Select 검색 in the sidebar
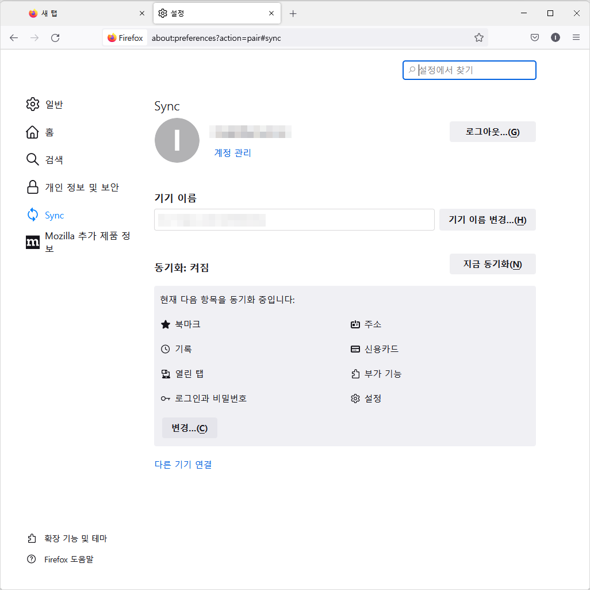Viewport: 590px width, 590px height. click(44, 159)
